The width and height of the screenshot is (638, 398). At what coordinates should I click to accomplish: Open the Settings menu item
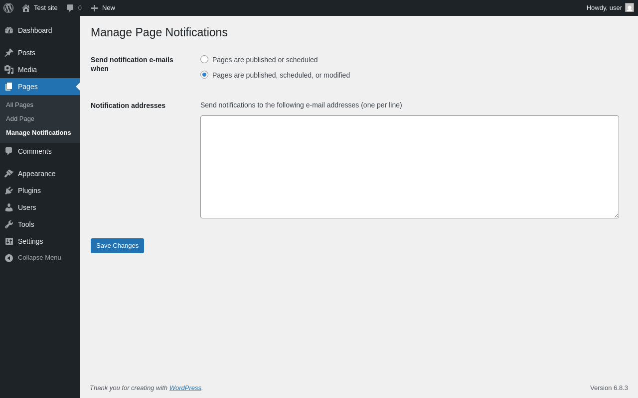[x=30, y=241]
